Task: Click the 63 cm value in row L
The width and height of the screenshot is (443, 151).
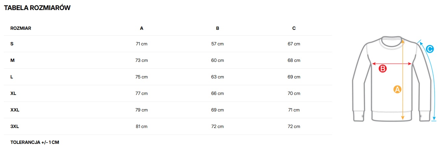Action: [218, 77]
